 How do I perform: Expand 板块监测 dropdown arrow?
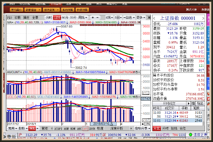[58, 10]
